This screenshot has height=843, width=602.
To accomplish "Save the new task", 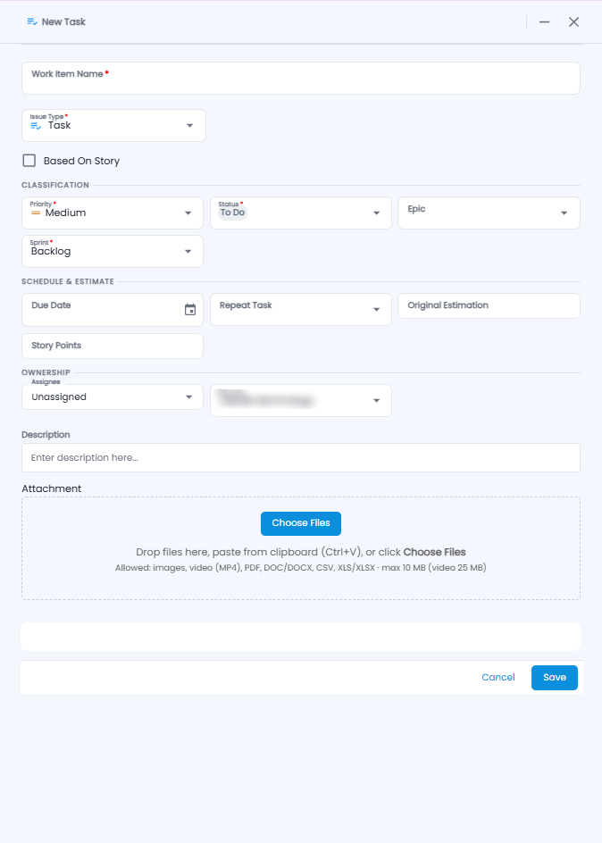I will (555, 678).
